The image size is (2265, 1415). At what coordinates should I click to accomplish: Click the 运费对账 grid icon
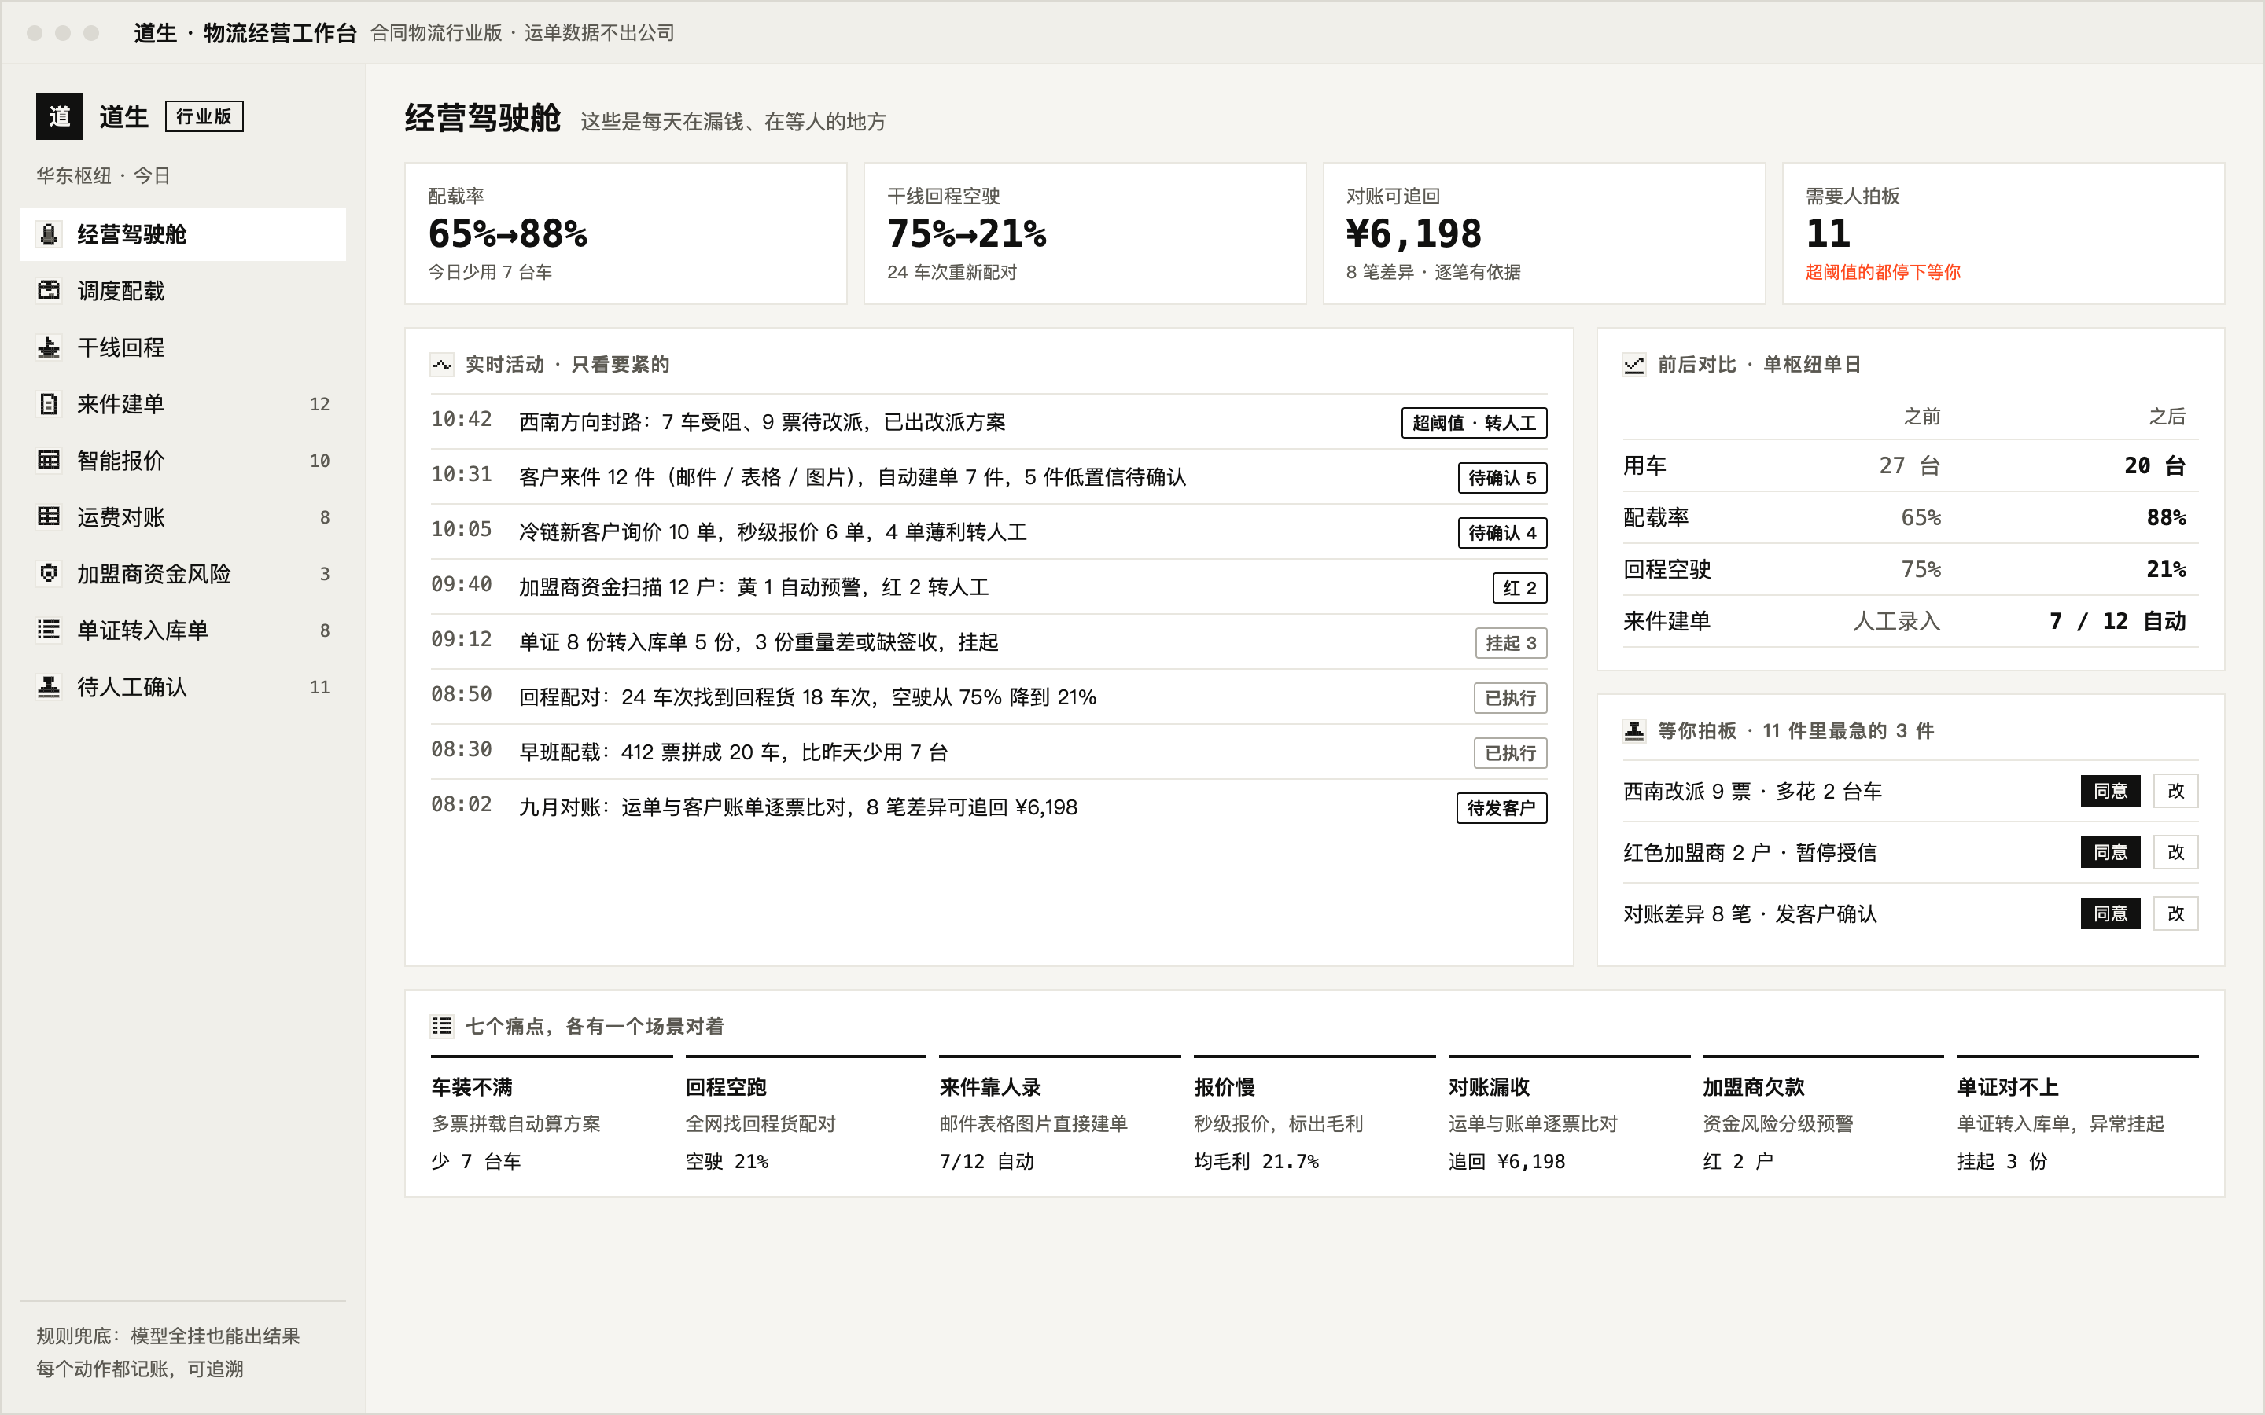pyautogui.click(x=49, y=516)
